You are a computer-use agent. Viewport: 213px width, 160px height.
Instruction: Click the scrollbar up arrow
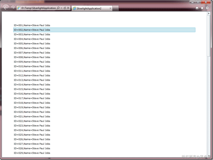tap(209, 13)
